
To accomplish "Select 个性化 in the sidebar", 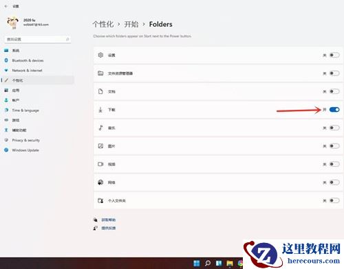I will coord(37,80).
